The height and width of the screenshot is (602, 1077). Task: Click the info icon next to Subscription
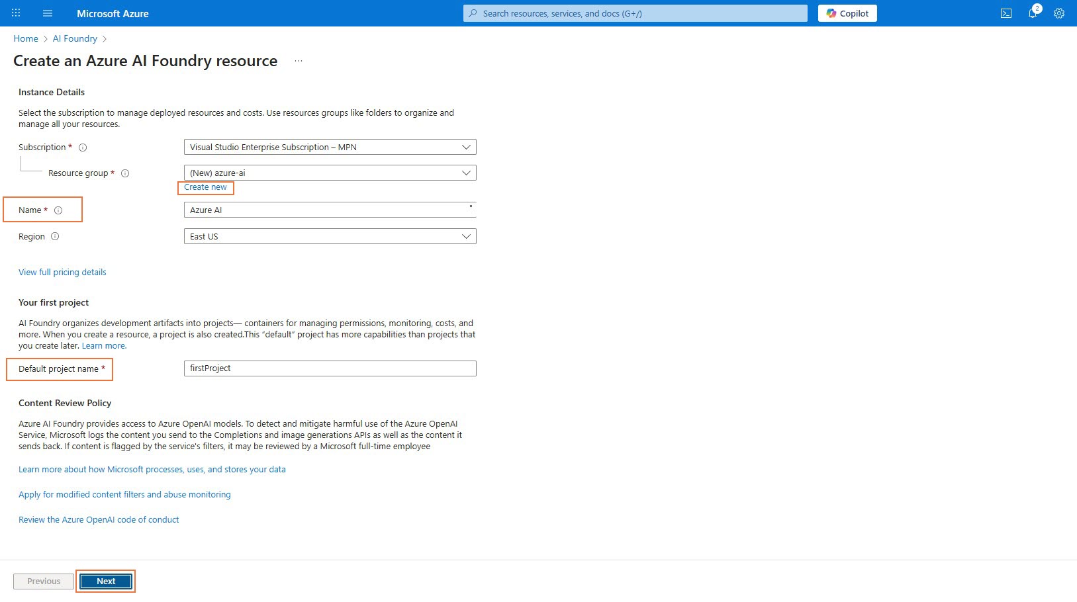pyautogui.click(x=83, y=148)
